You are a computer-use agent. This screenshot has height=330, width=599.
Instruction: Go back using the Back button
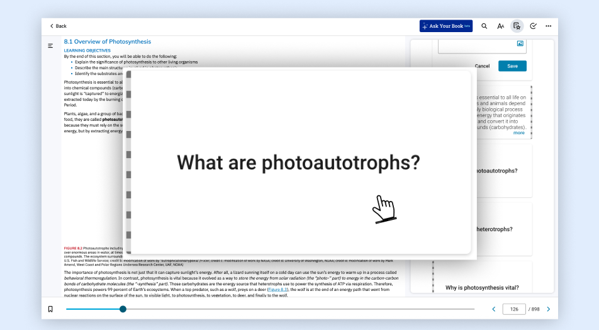pos(58,26)
